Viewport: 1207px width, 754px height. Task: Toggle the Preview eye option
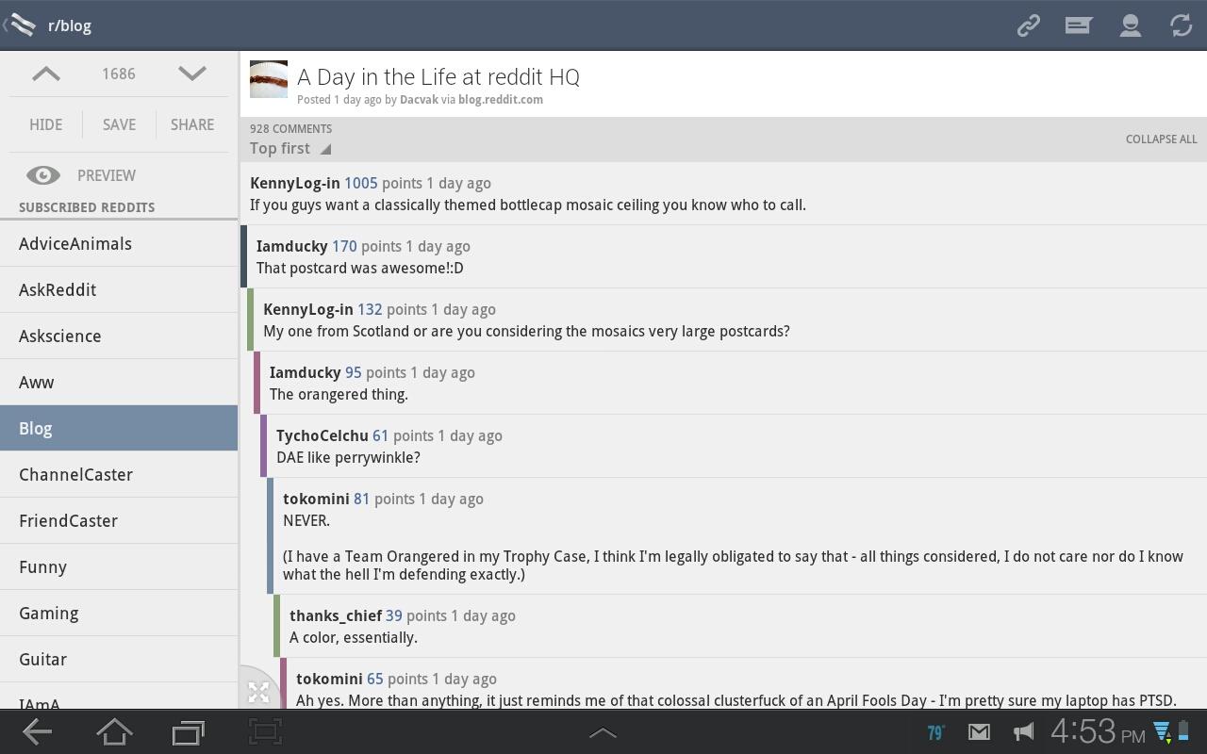[x=81, y=175]
